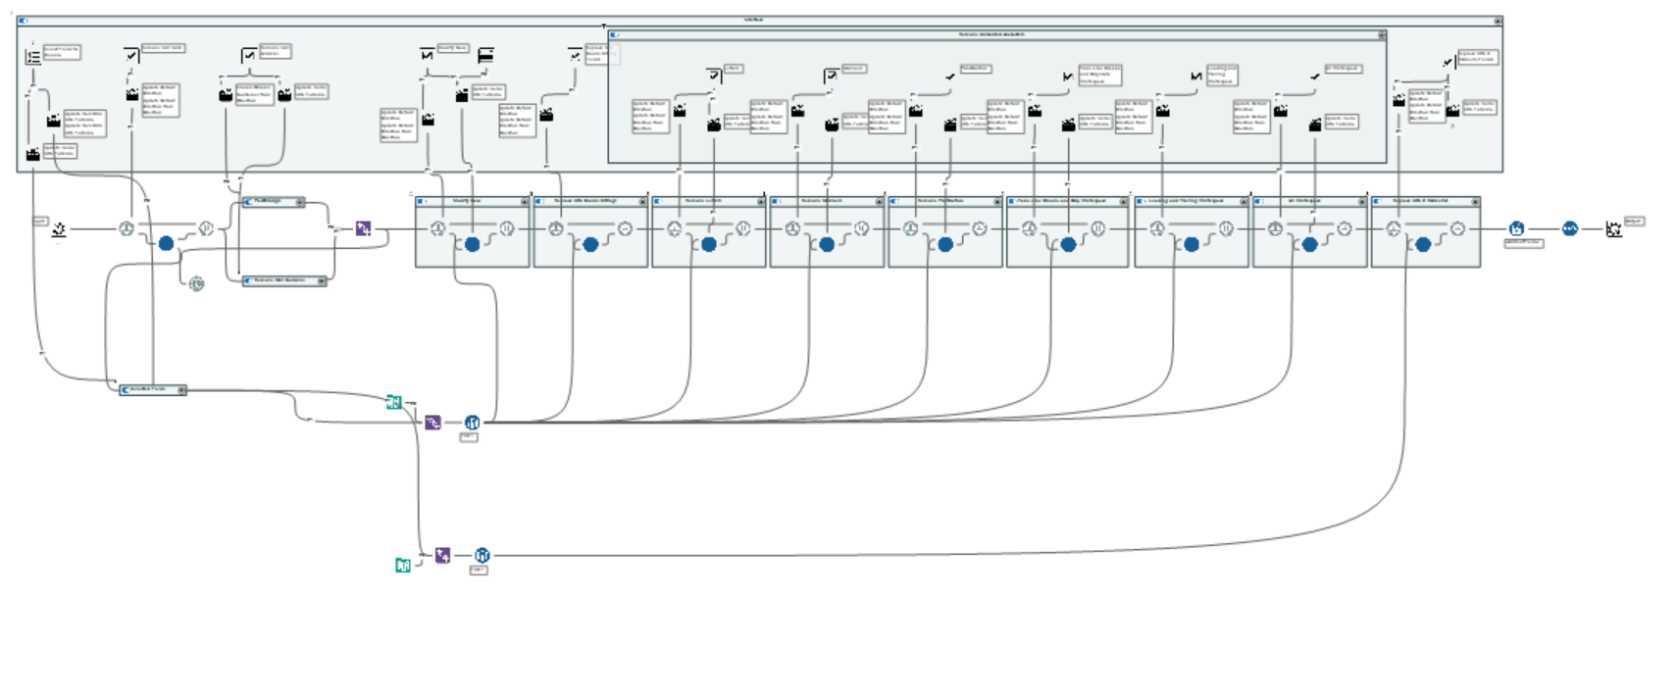Expand the collapsed Remove Null Numbers container
Image resolution: width=1677 pixels, height=699 pixels.
pyautogui.click(x=322, y=281)
